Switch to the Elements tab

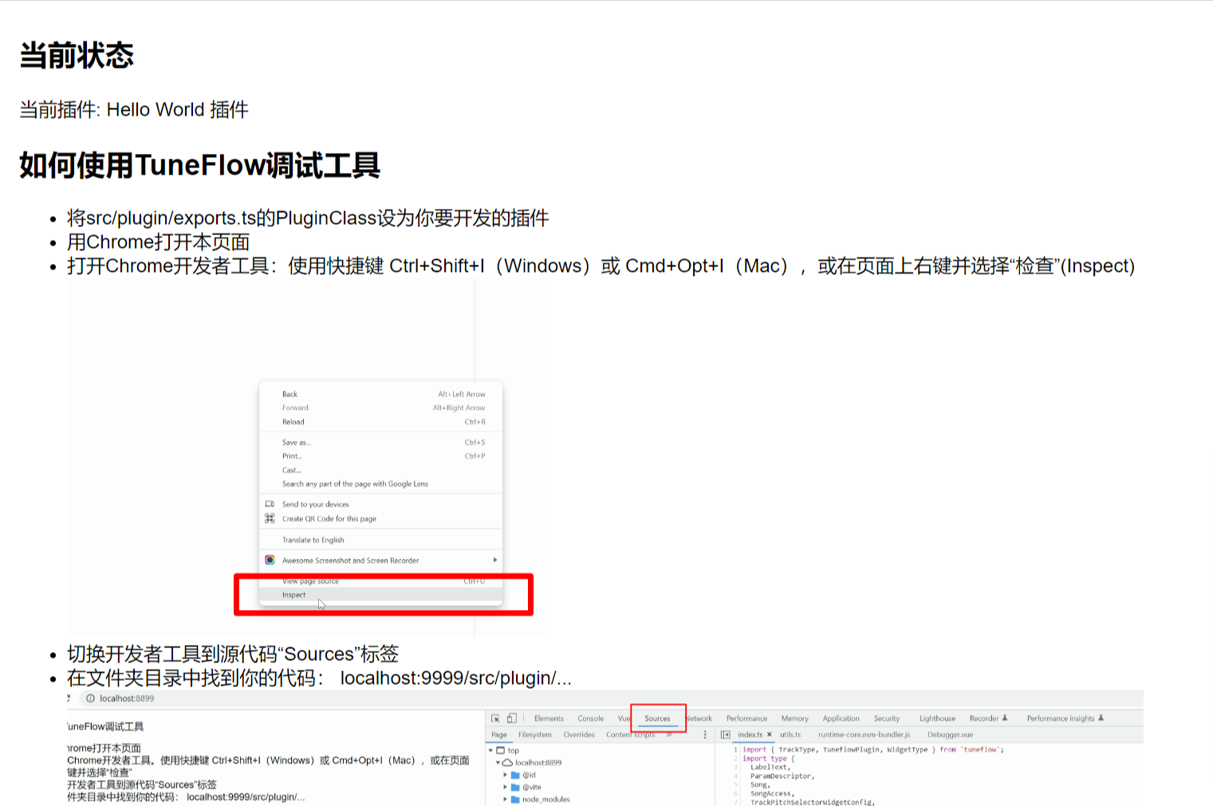coord(549,718)
